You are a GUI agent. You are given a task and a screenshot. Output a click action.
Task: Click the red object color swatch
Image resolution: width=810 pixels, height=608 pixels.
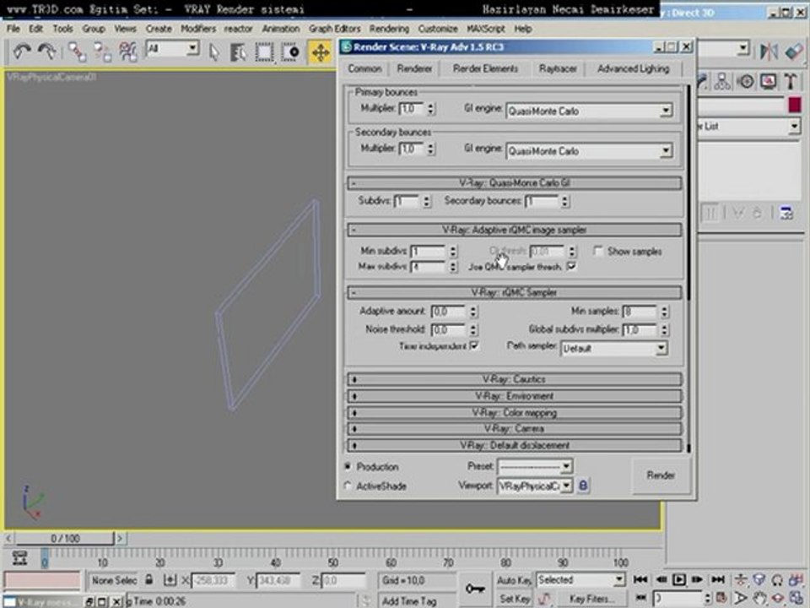point(795,105)
